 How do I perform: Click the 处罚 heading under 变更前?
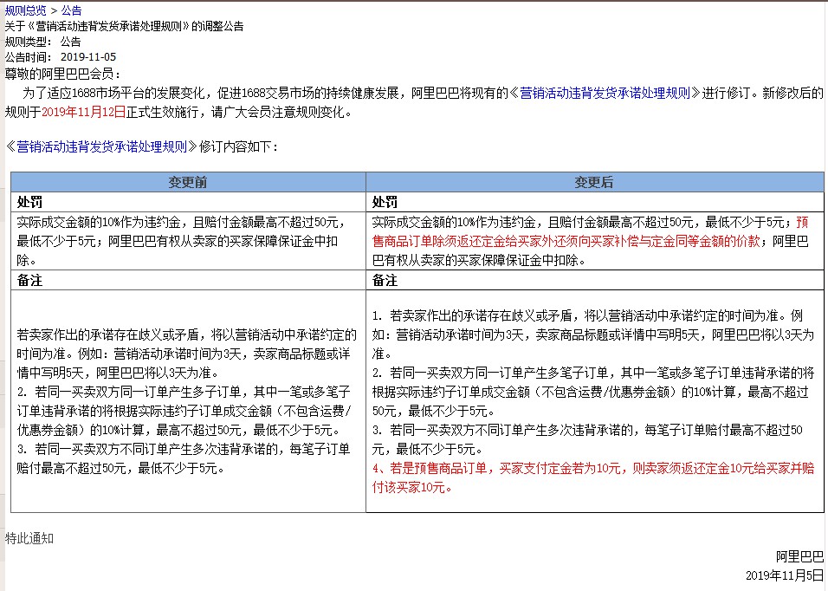point(29,202)
